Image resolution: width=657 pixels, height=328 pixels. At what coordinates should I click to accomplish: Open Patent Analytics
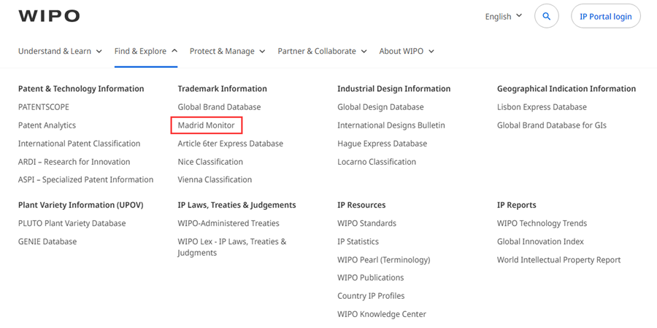pos(47,125)
